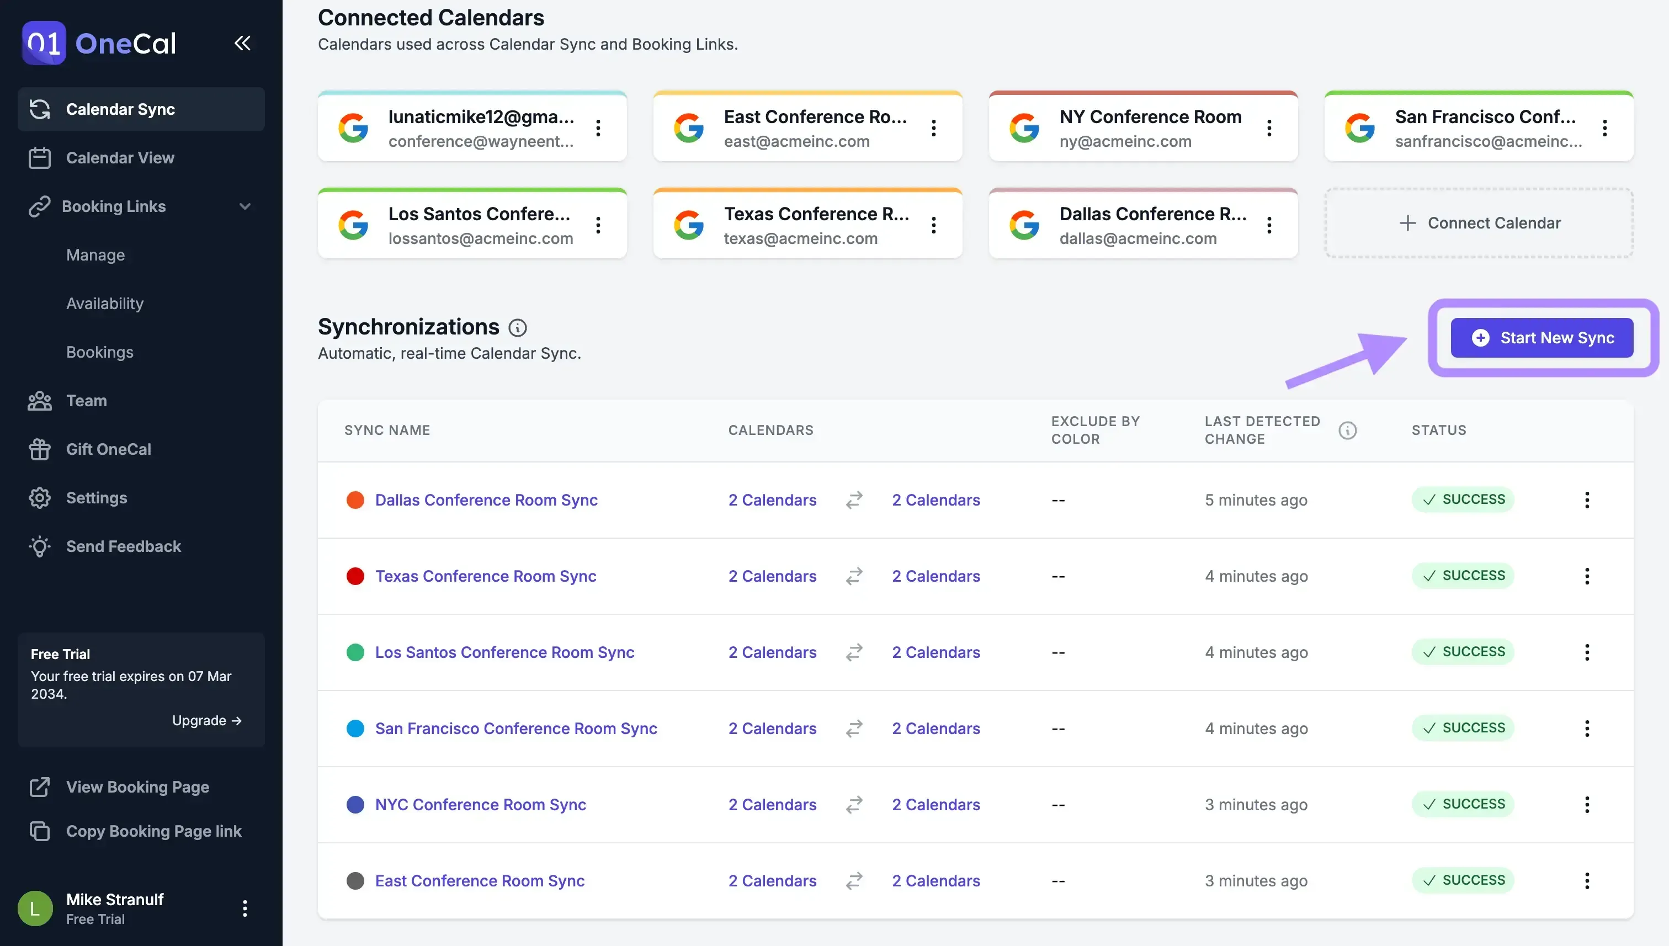Image resolution: width=1669 pixels, height=946 pixels.
Task: Open the Team section
Action: click(x=86, y=401)
